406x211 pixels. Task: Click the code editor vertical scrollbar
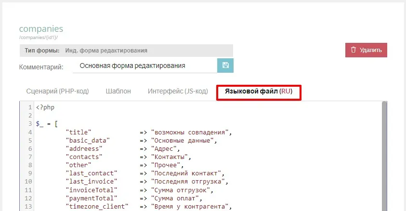(384, 154)
